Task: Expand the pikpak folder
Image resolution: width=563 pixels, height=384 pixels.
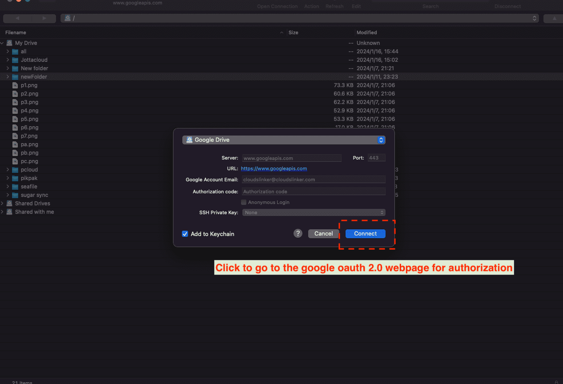Action: pos(8,178)
